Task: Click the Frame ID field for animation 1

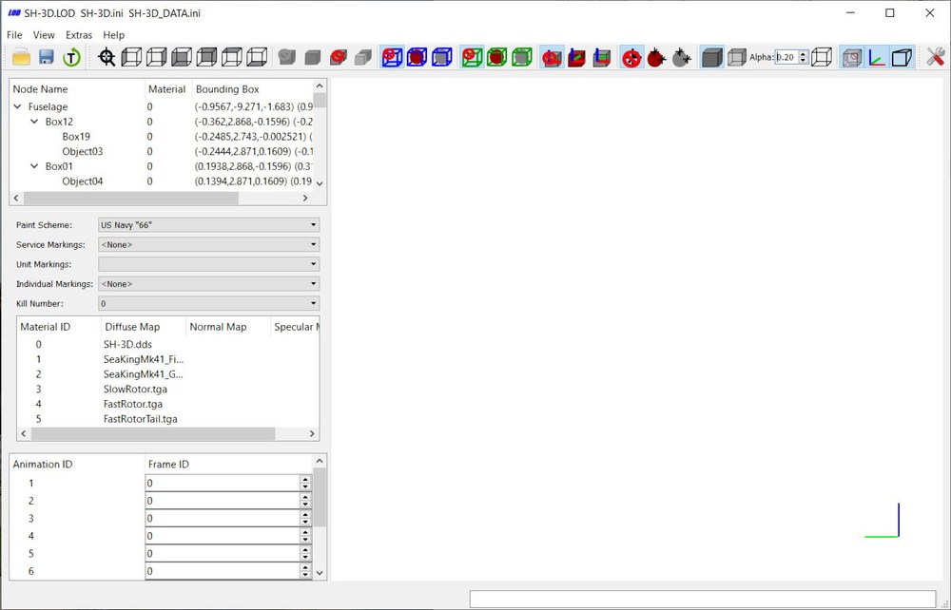Action: click(223, 484)
